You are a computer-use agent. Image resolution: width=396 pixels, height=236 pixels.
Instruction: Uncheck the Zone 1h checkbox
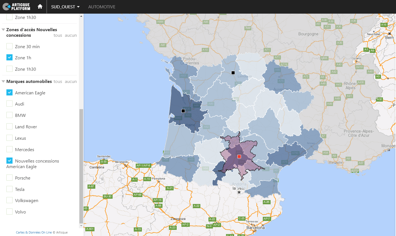pos(9,57)
